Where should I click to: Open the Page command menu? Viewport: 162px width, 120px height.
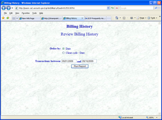[141, 18]
